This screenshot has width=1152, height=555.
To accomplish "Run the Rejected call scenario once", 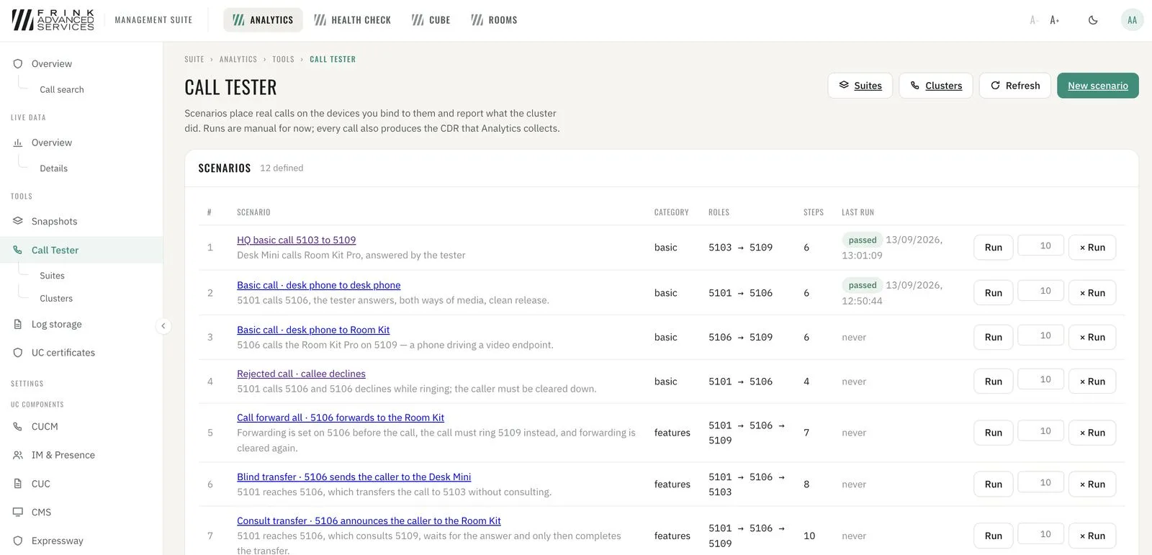I will click(x=993, y=382).
